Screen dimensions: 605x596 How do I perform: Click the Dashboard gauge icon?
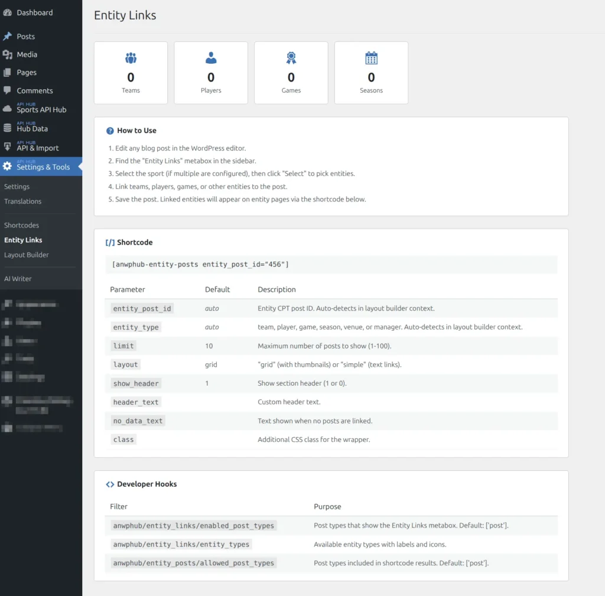pos(7,12)
